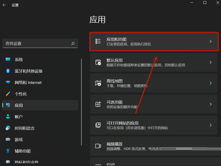221x166 pixels.
Task: Click the camera icon for 视频播放
Action: (98, 146)
